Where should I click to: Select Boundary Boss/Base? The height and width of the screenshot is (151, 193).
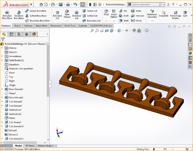37,21
